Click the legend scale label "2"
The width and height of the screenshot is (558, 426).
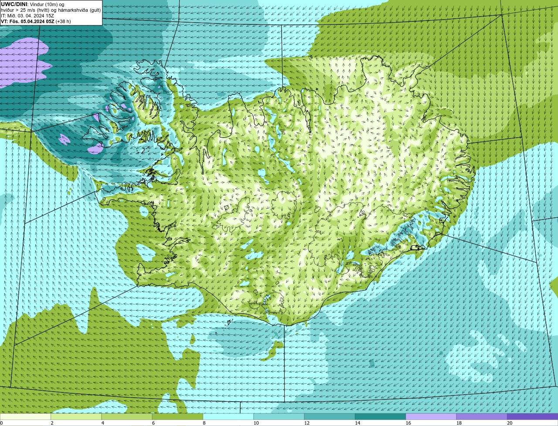(x=52, y=423)
